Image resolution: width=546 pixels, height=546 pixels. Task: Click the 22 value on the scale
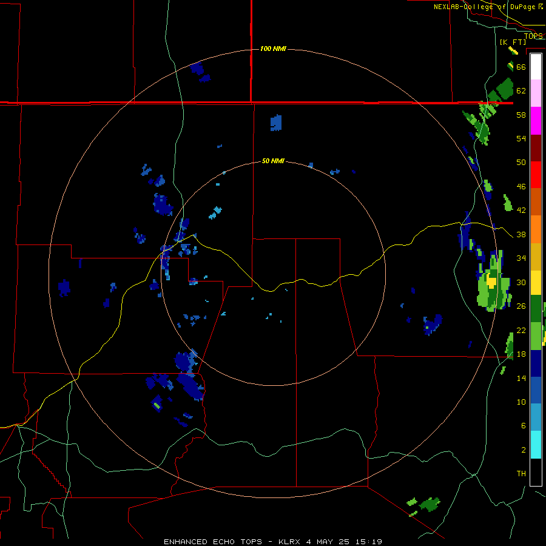click(521, 330)
